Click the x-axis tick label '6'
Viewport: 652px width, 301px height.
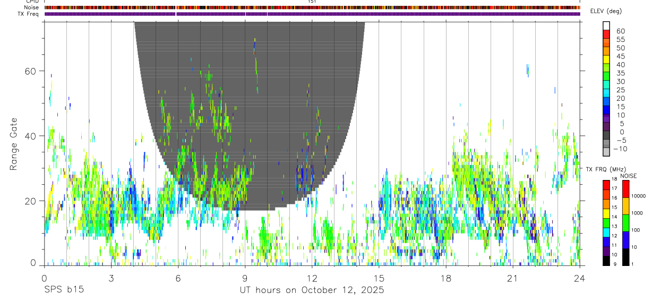tap(178, 277)
